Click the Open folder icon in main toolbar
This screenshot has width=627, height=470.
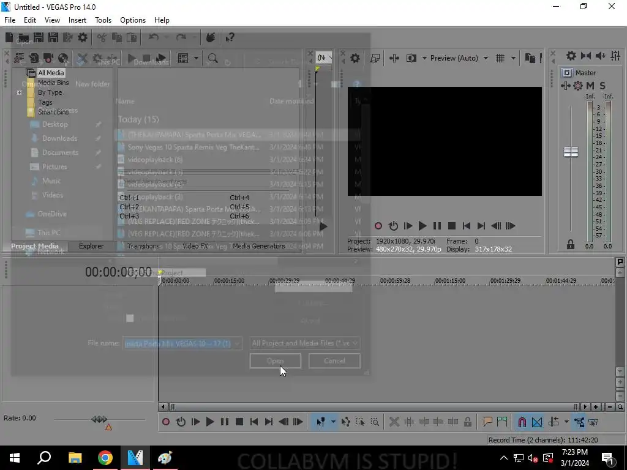point(24,37)
